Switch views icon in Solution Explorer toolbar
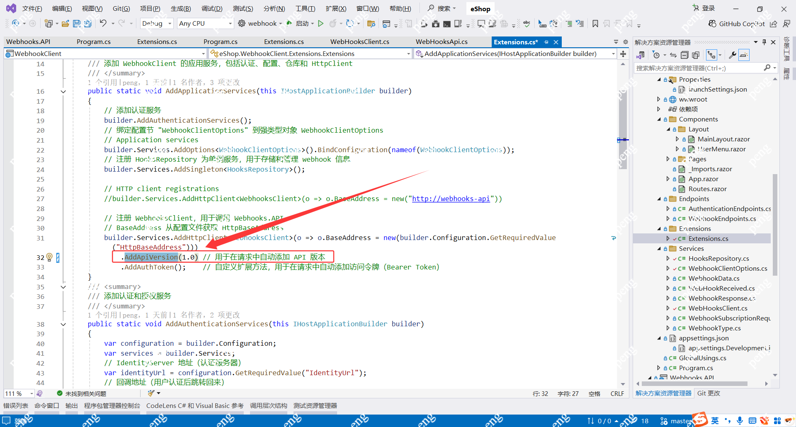 641,55
